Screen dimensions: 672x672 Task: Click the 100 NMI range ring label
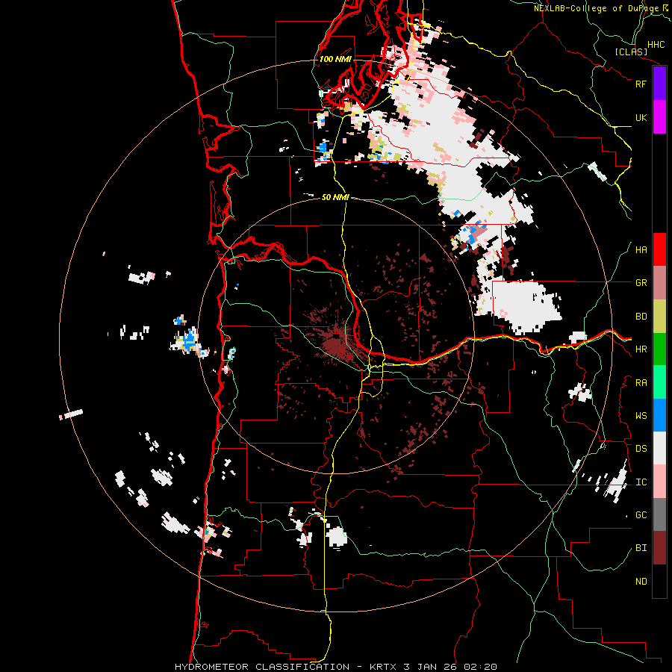335,59
